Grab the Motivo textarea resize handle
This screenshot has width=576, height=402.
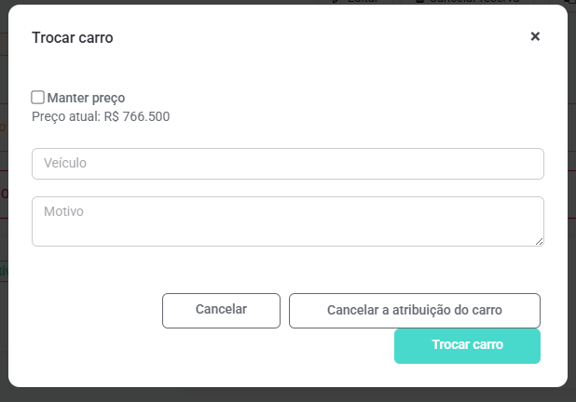click(539, 241)
